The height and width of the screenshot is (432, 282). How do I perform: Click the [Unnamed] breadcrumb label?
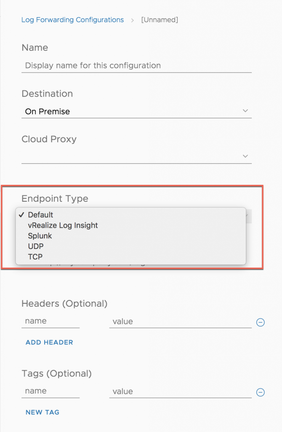point(160,20)
